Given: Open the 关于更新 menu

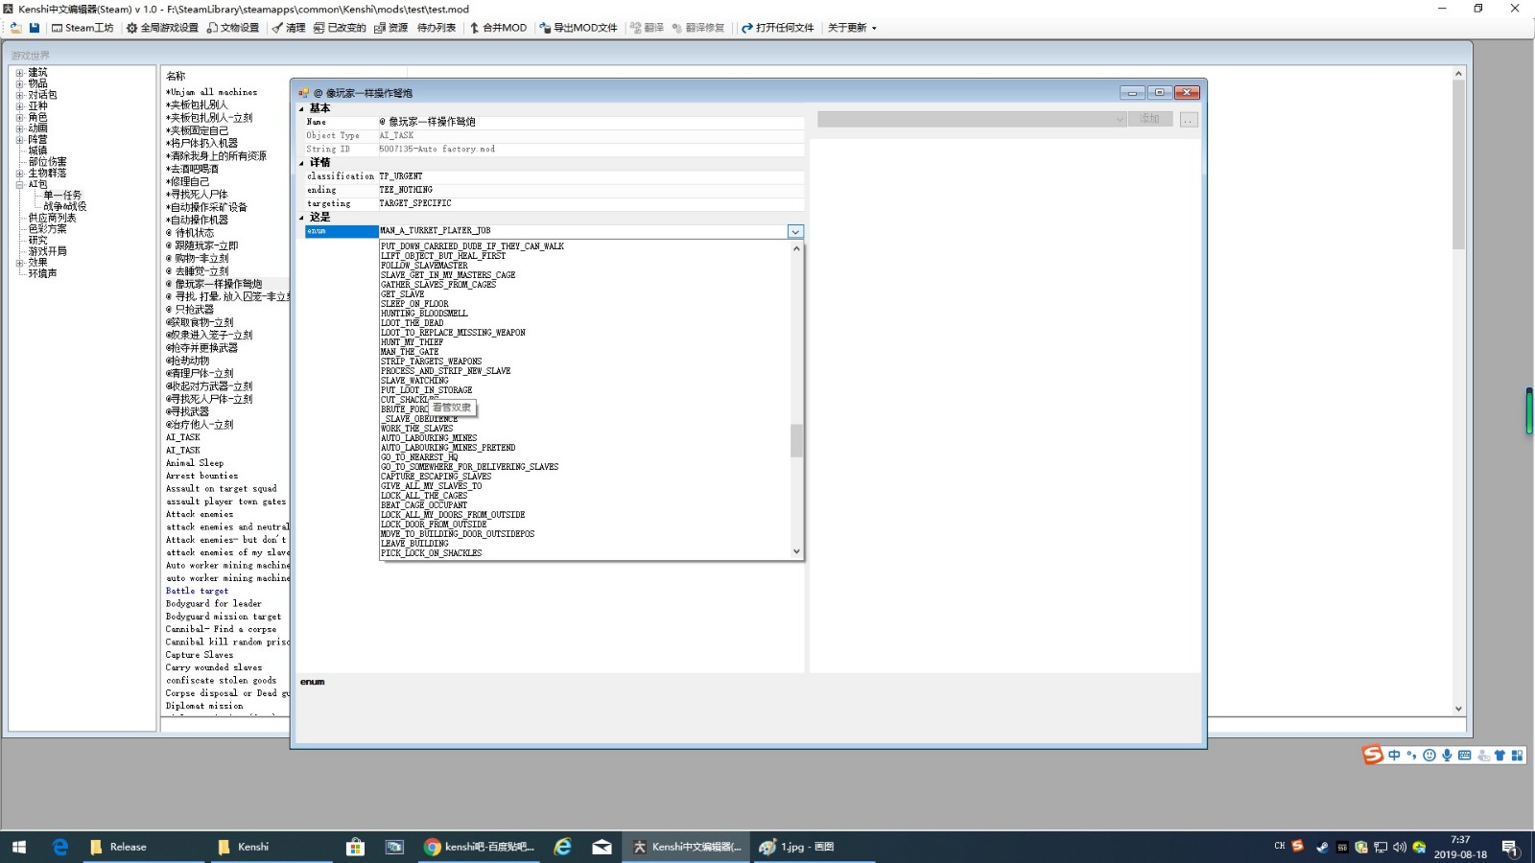Looking at the screenshot, I should click(851, 28).
